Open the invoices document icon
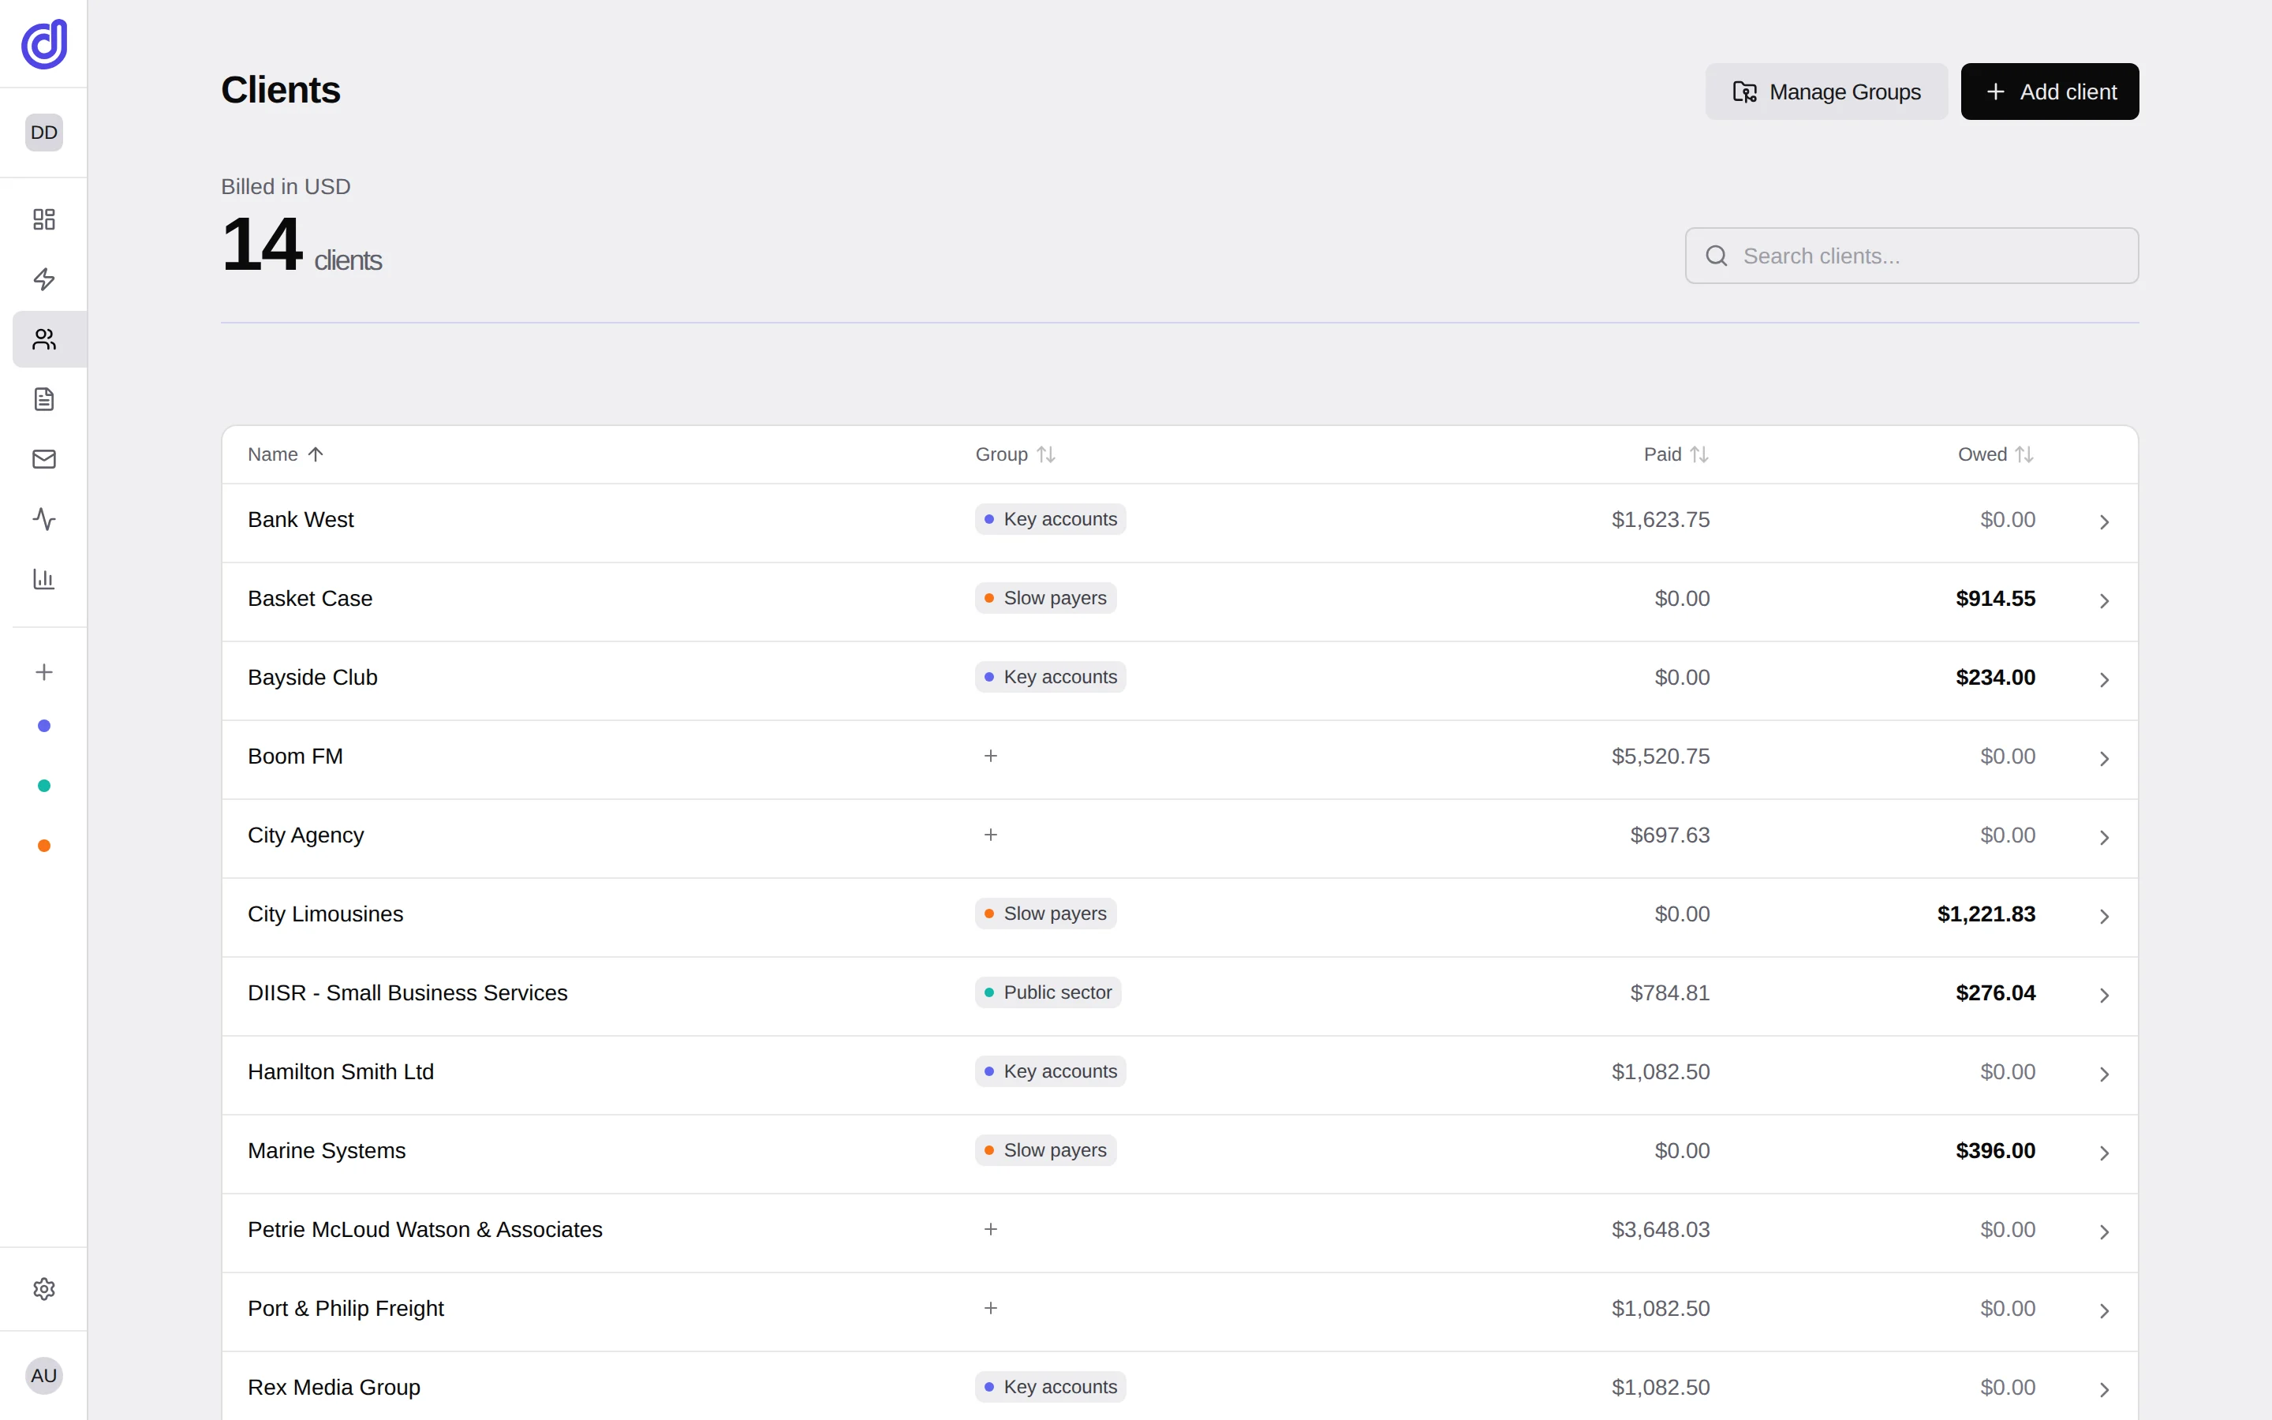2272x1420 pixels. click(x=44, y=399)
